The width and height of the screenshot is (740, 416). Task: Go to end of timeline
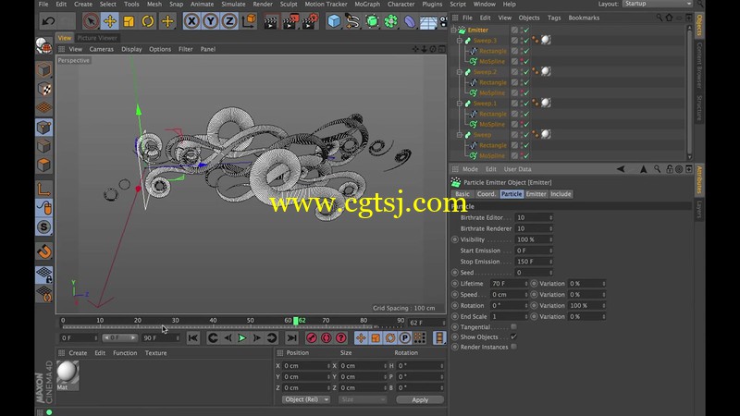[x=292, y=337]
